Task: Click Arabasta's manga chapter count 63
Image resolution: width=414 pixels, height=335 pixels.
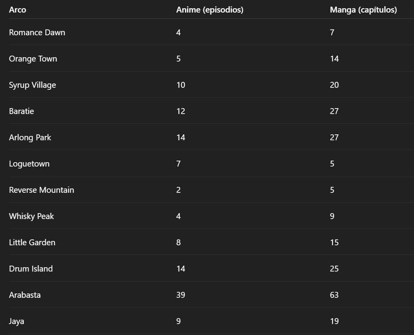Action: pyautogui.click(x=334, y=295)
